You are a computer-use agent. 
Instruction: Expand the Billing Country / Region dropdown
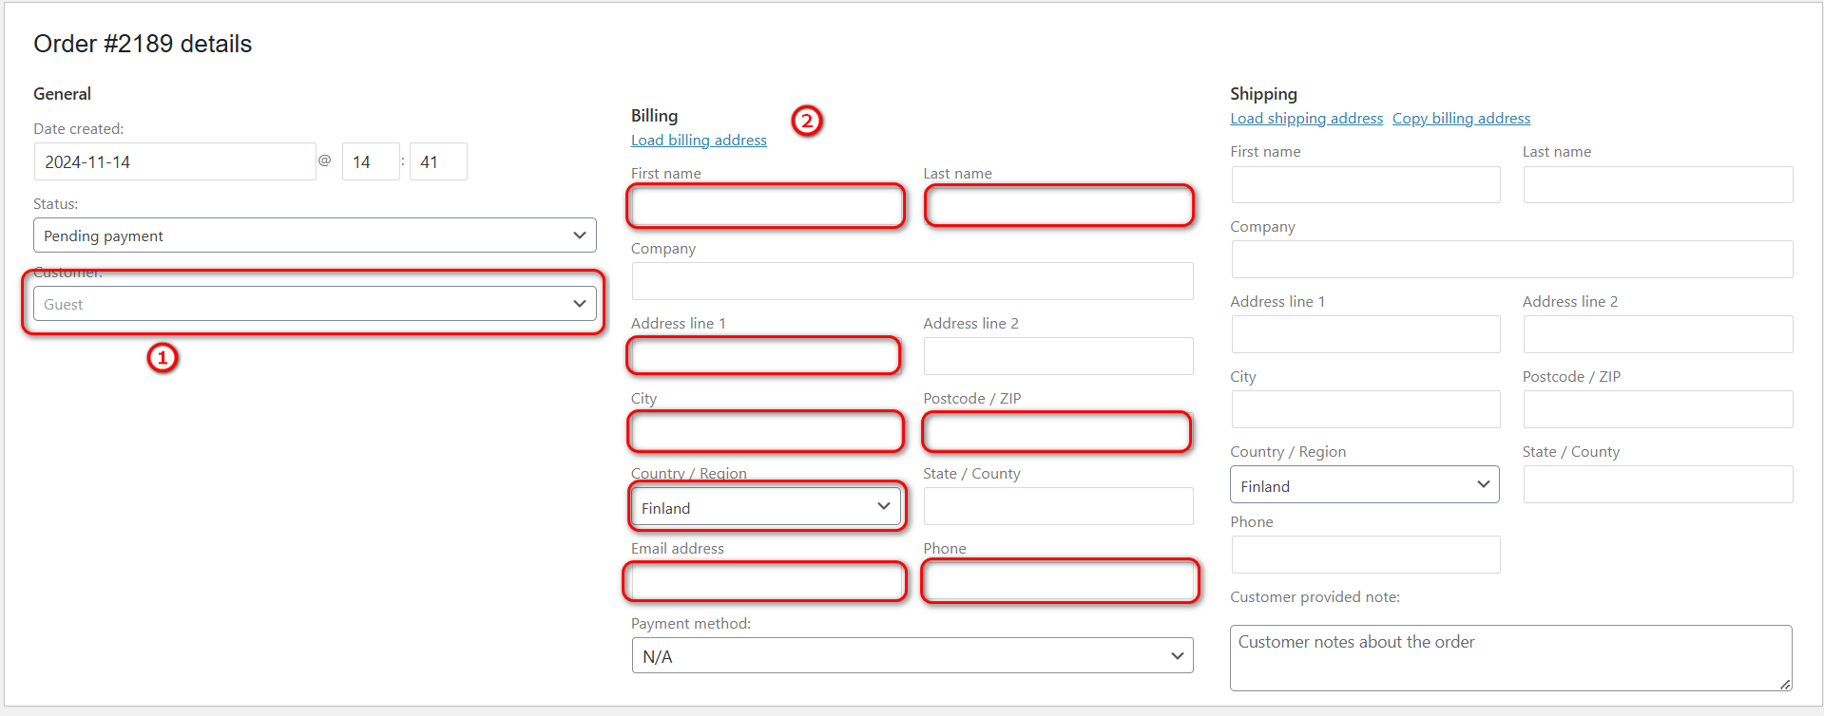[766, 507]
